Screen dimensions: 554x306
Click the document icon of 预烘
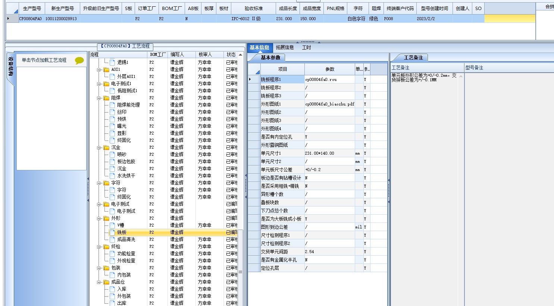click(x=112, y=119)
